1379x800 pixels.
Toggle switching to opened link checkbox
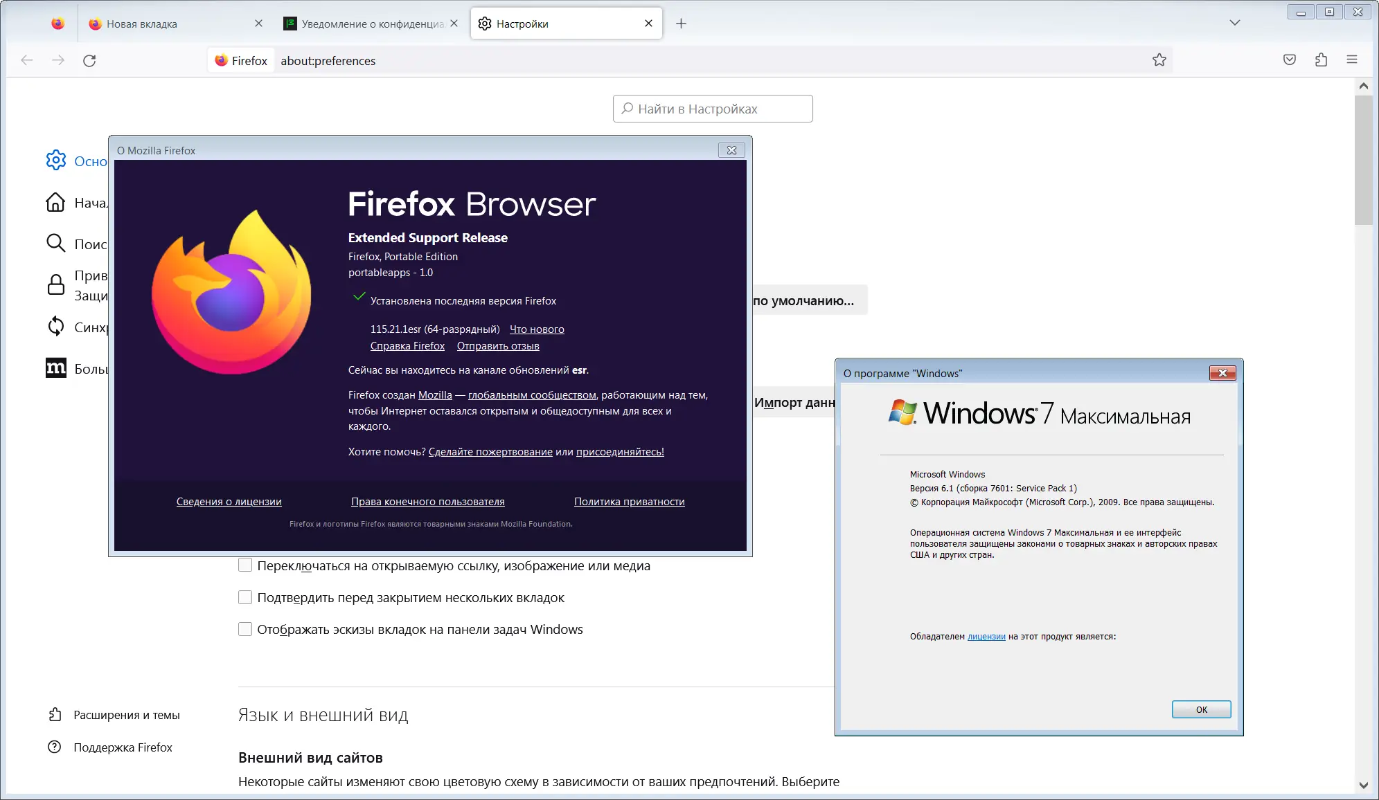pos(245,565)
